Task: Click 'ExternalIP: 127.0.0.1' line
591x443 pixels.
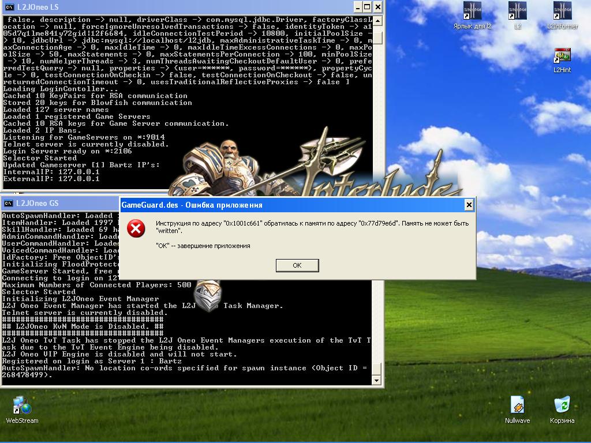Action: point(51,179)
